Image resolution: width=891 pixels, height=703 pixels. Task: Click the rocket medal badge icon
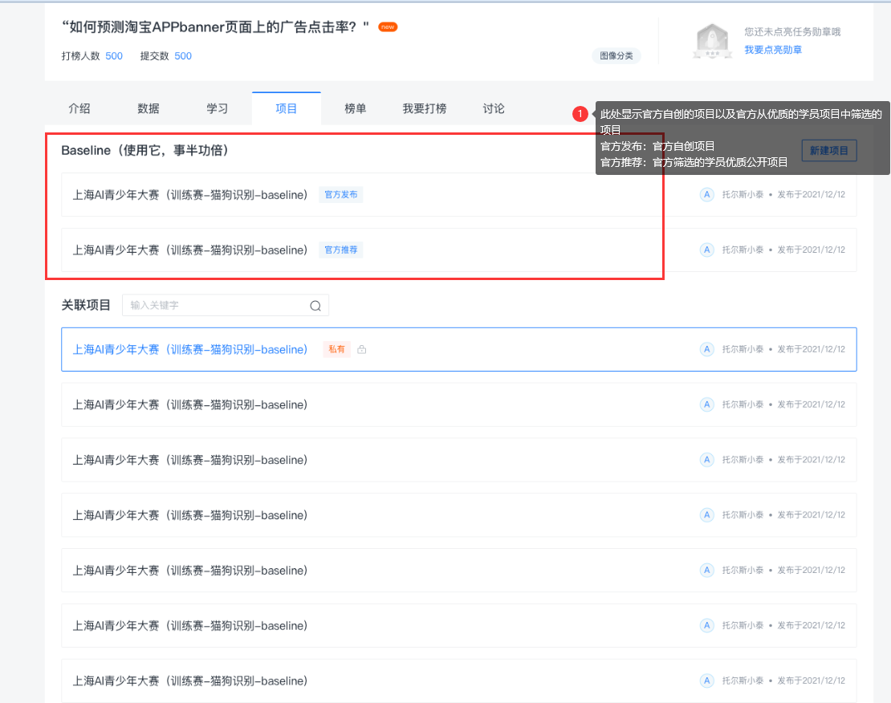[712, 41]
